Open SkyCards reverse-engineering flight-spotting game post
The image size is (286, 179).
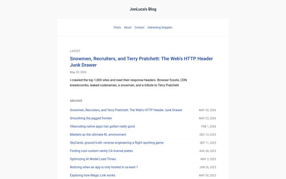117,143
